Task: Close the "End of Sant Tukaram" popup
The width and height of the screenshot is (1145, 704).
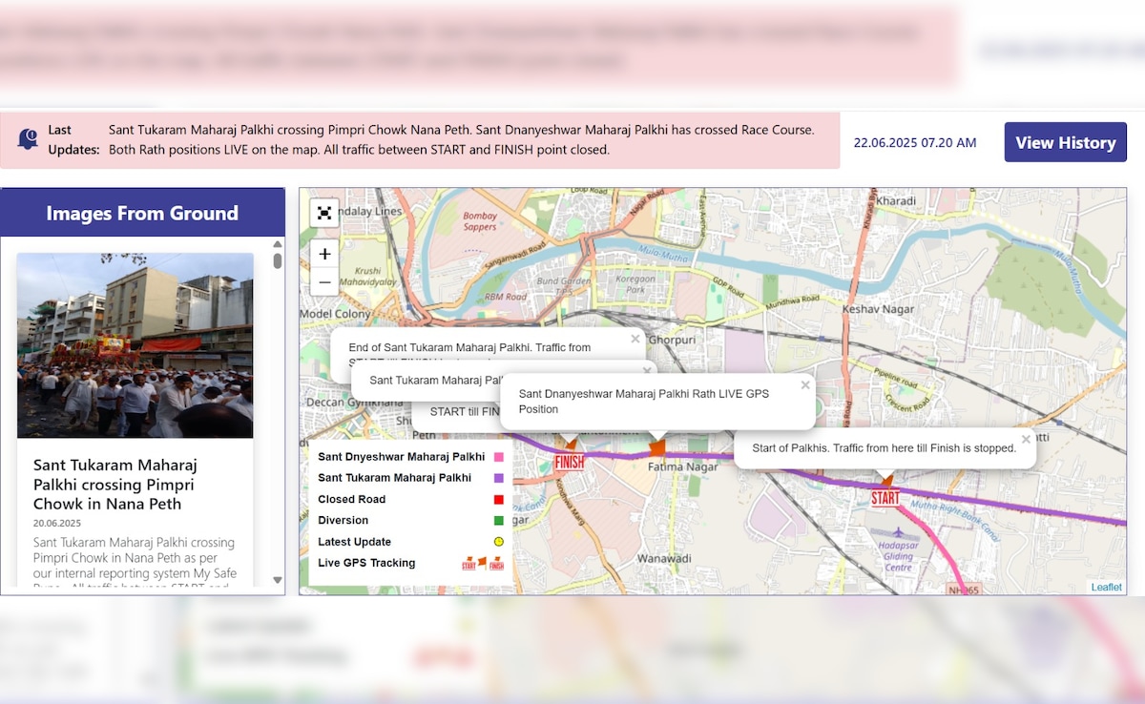Action: (x=635, y=339)
